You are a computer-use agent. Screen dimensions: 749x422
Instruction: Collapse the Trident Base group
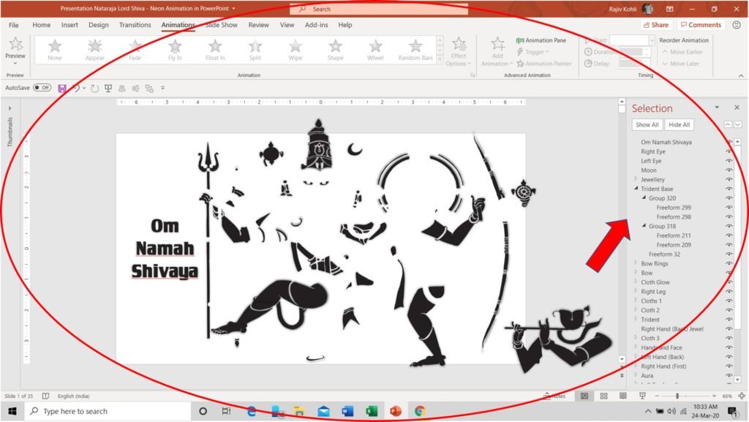(636, 189)
